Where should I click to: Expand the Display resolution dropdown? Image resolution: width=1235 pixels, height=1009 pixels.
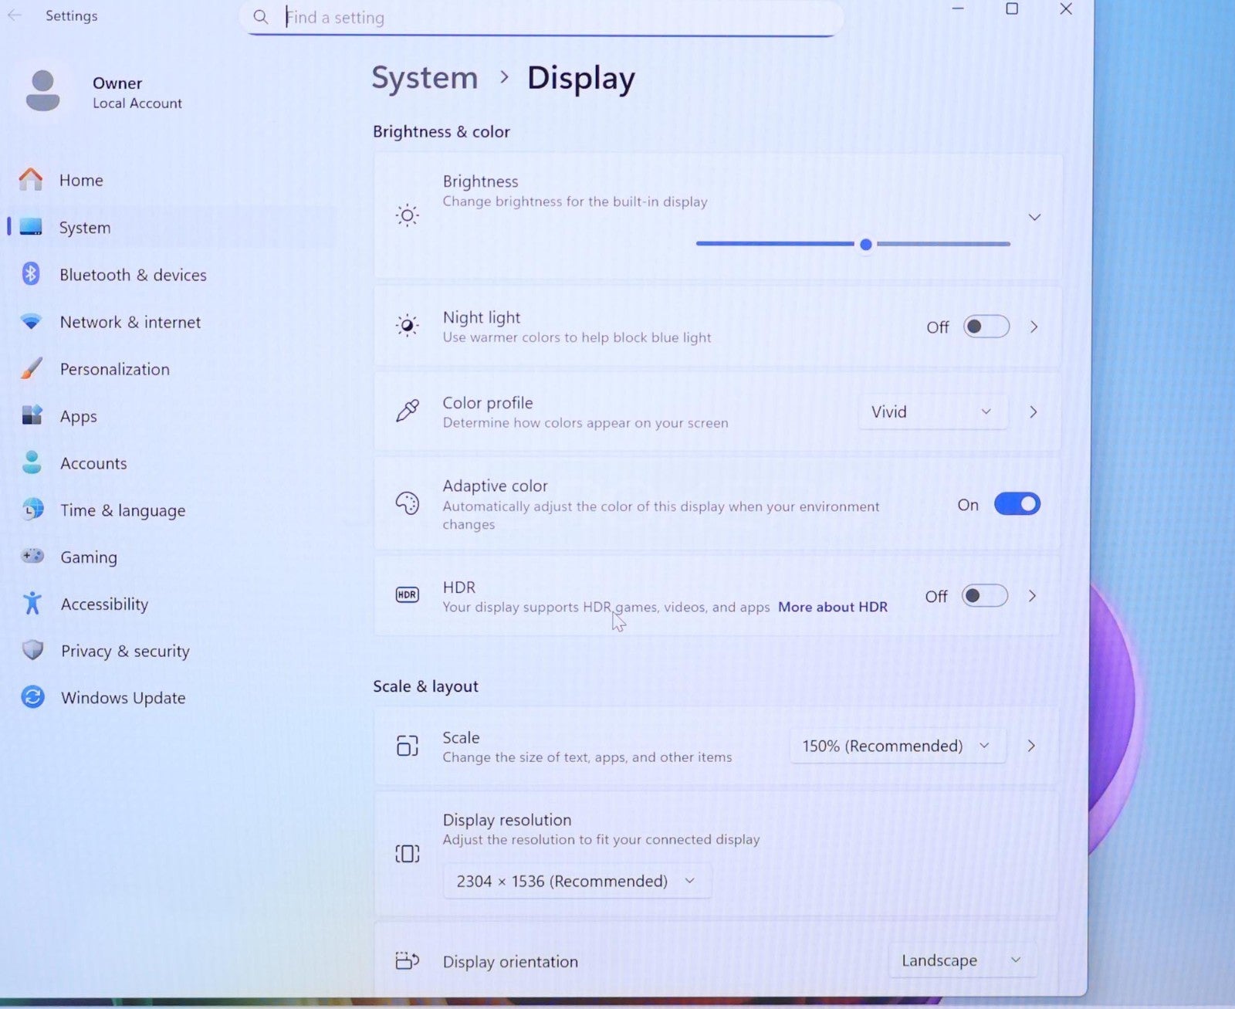coord(576,881)
